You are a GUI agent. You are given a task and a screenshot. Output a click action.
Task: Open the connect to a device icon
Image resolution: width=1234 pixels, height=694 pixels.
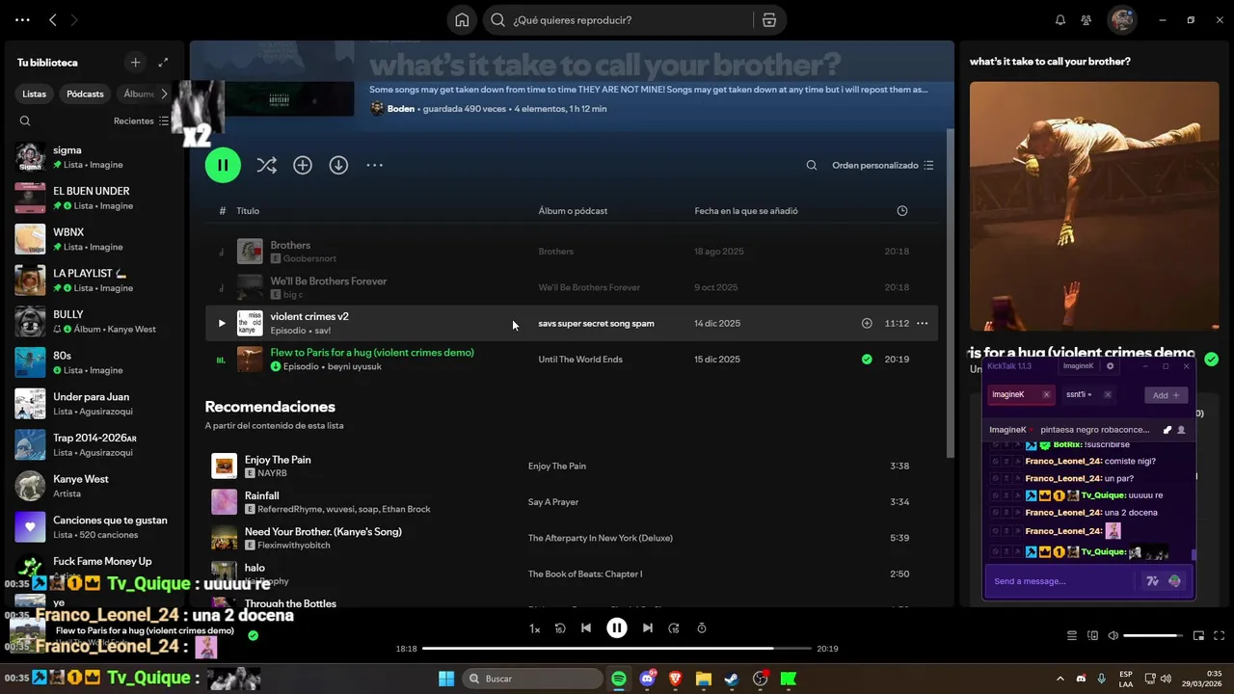pyautogui.click(x=1093, y=636)
